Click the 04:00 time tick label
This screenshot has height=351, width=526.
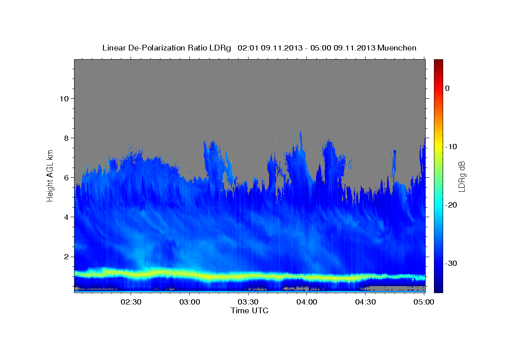pos(307,302)
